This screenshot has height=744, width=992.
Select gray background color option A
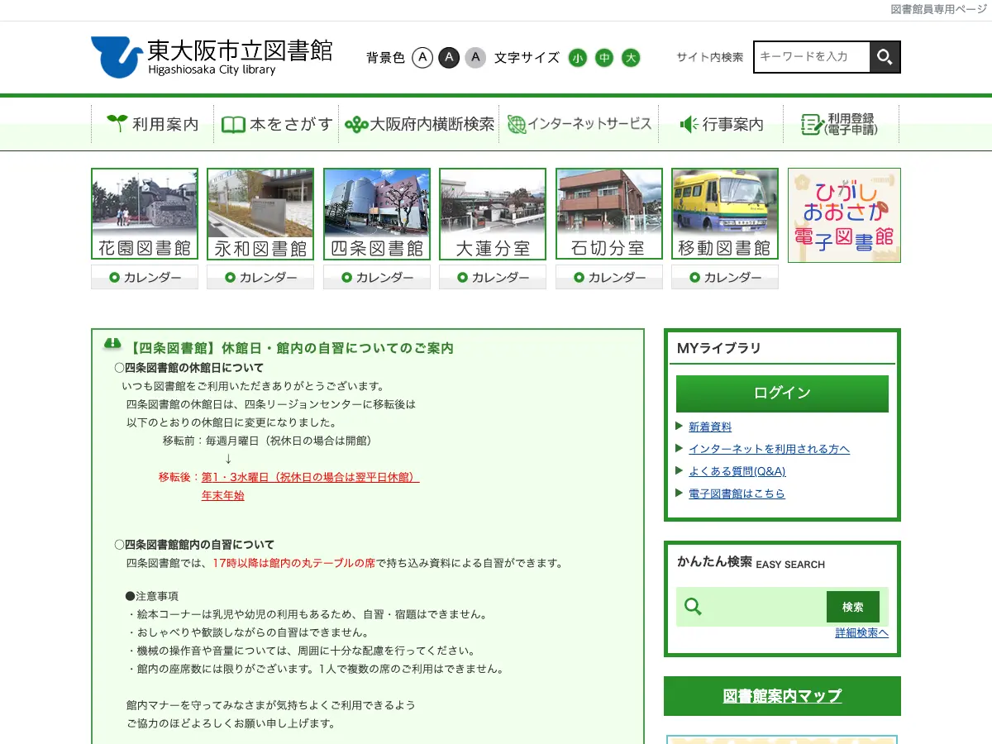tap(475, 57)
